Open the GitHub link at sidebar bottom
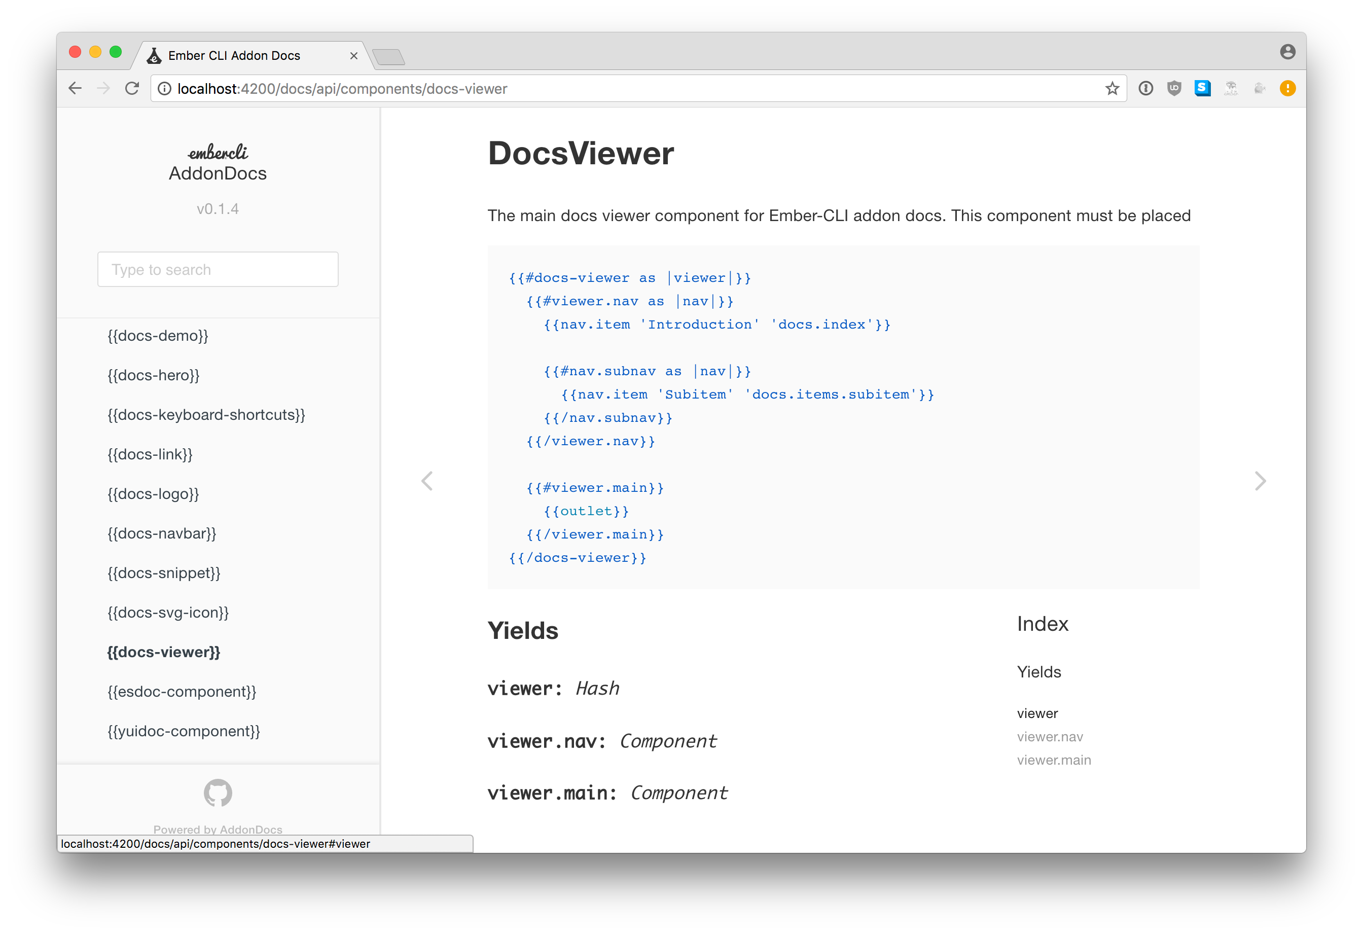The height and width of the screenshot is (934, 1363). 218,793
